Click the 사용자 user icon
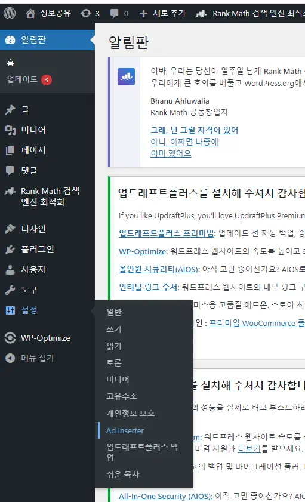The image size is (305, 502). (10, 270)
